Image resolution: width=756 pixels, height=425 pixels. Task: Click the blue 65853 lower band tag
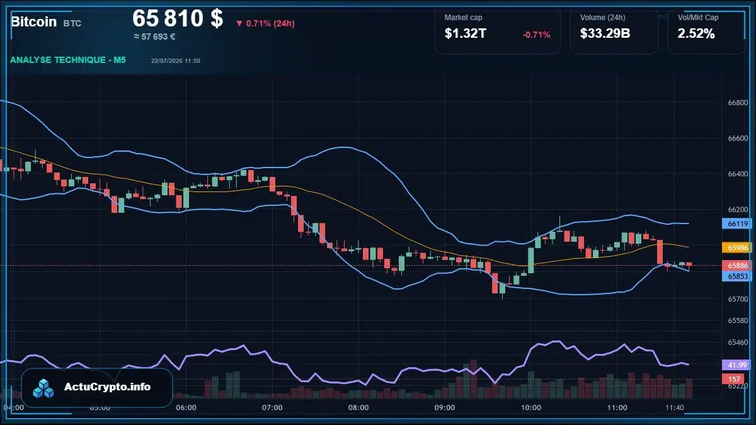738,276
